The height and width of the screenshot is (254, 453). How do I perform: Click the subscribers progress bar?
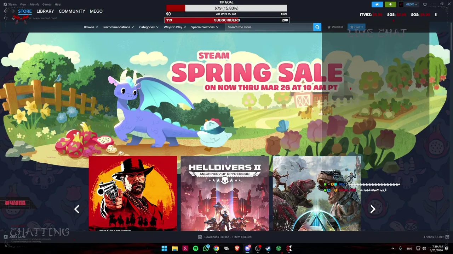[227, 20]
